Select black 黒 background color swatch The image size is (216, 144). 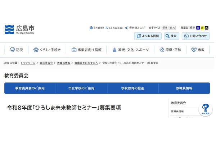tap(206, 28)
